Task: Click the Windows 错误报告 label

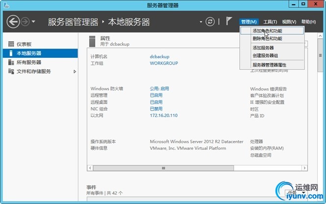Action: pos(269,89)
